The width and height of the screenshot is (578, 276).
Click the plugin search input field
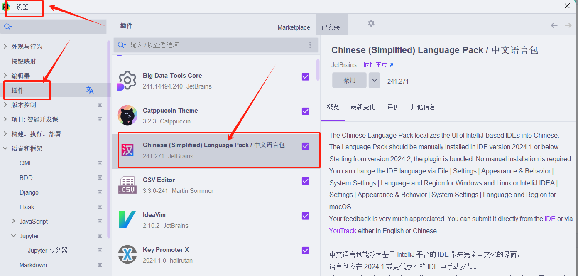coord(216,45)
